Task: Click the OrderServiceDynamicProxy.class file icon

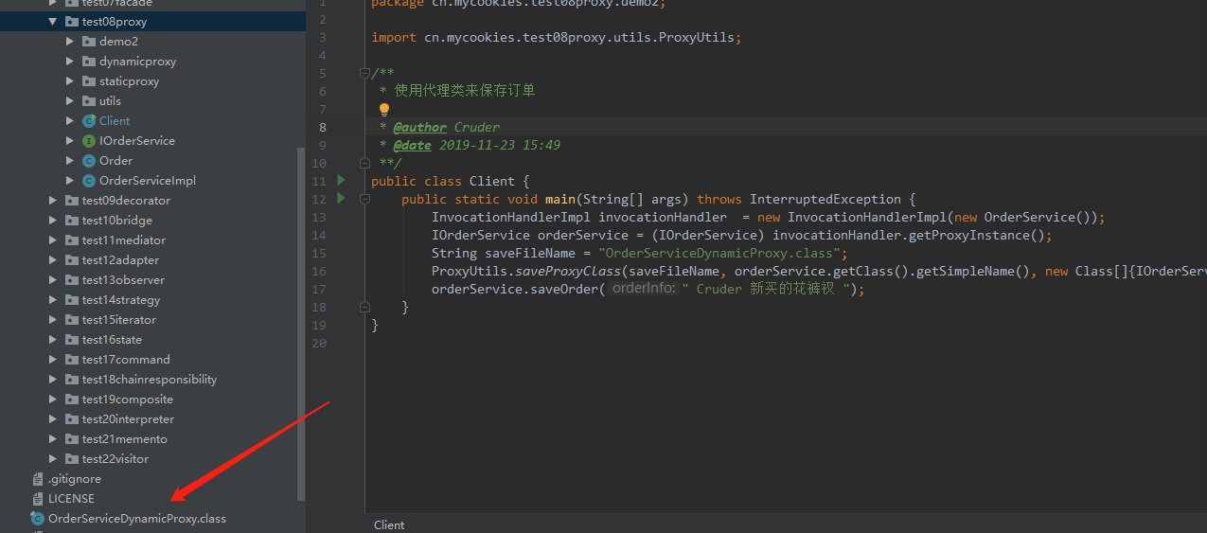Action: tap(38, 519)
